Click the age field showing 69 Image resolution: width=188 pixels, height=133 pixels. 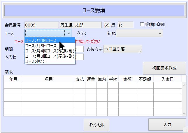point(107,25)
